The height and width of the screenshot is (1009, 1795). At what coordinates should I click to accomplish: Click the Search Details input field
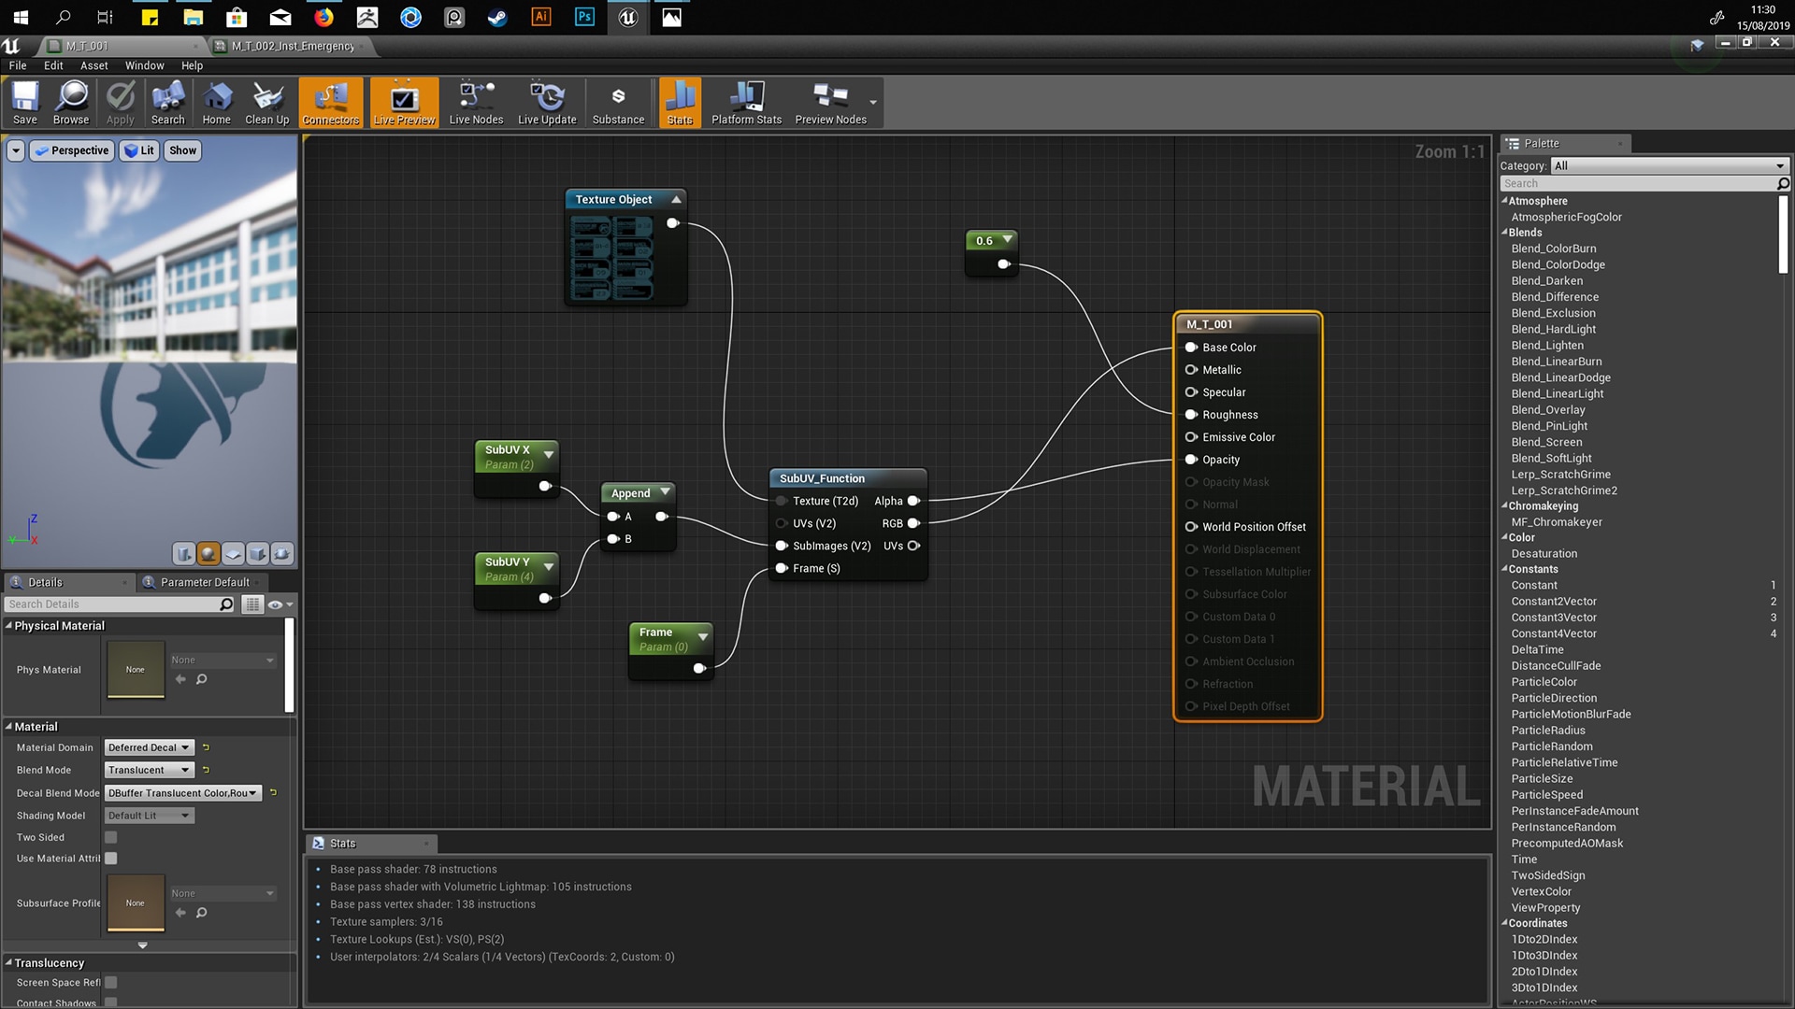(x=112, y=604)
